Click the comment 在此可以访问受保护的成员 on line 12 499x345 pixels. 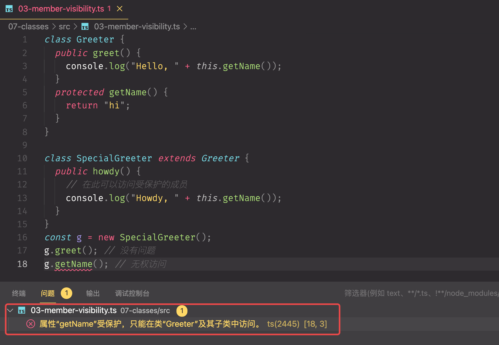[127, 184]
